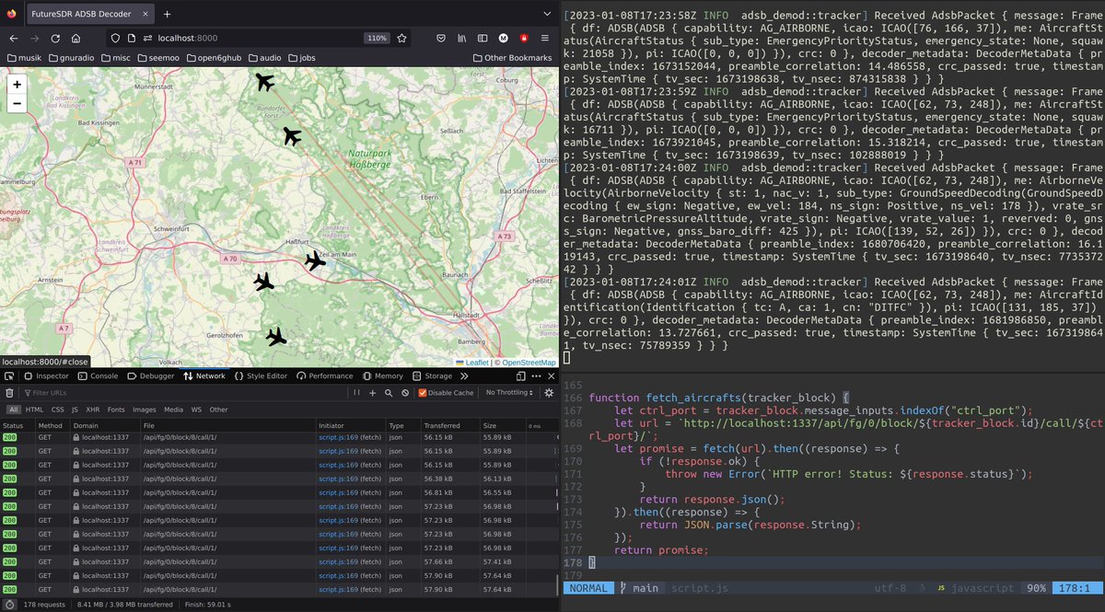Select the airplane marker near Zeil am Main
Screen dimensions: 1105x612
[x=315, y=260]
